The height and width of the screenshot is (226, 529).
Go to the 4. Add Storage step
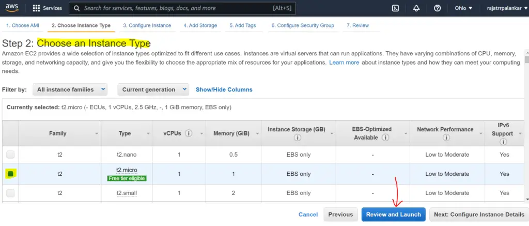[x=200, y=25]
